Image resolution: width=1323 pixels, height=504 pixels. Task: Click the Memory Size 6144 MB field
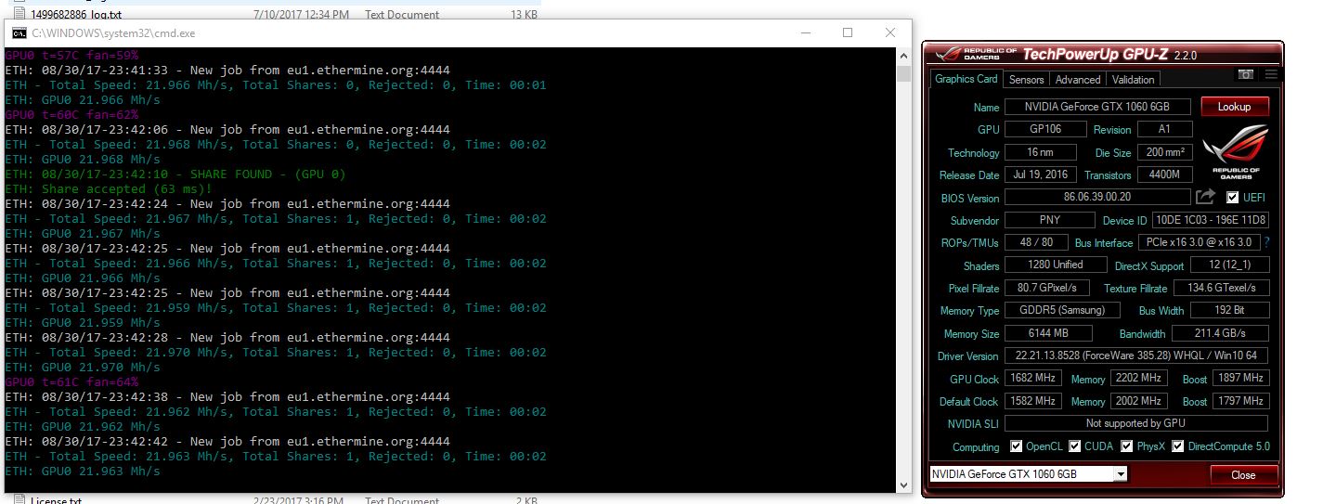tap(1048, 333)
